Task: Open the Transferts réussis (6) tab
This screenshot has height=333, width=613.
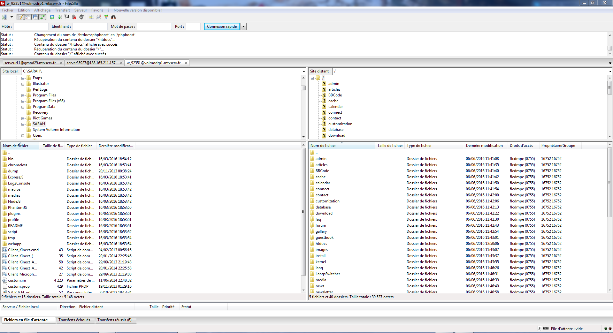Action: tap(114, 320)
